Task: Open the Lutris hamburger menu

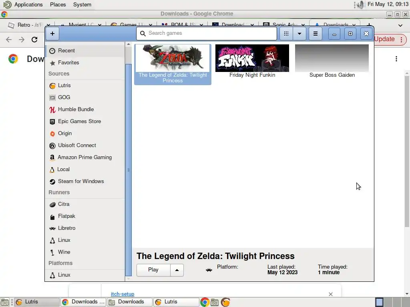Action: tap(316, 34)
